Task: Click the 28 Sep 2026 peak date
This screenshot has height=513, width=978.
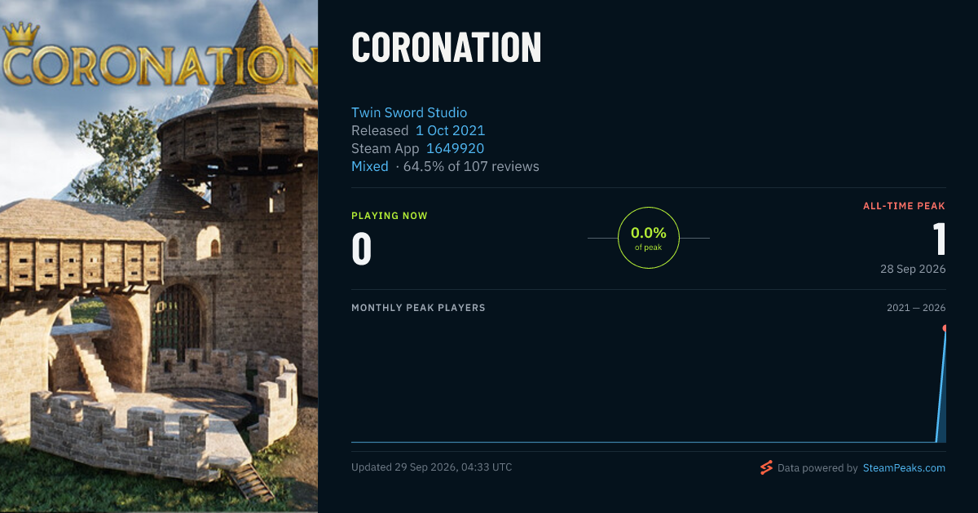Action: 913,269
